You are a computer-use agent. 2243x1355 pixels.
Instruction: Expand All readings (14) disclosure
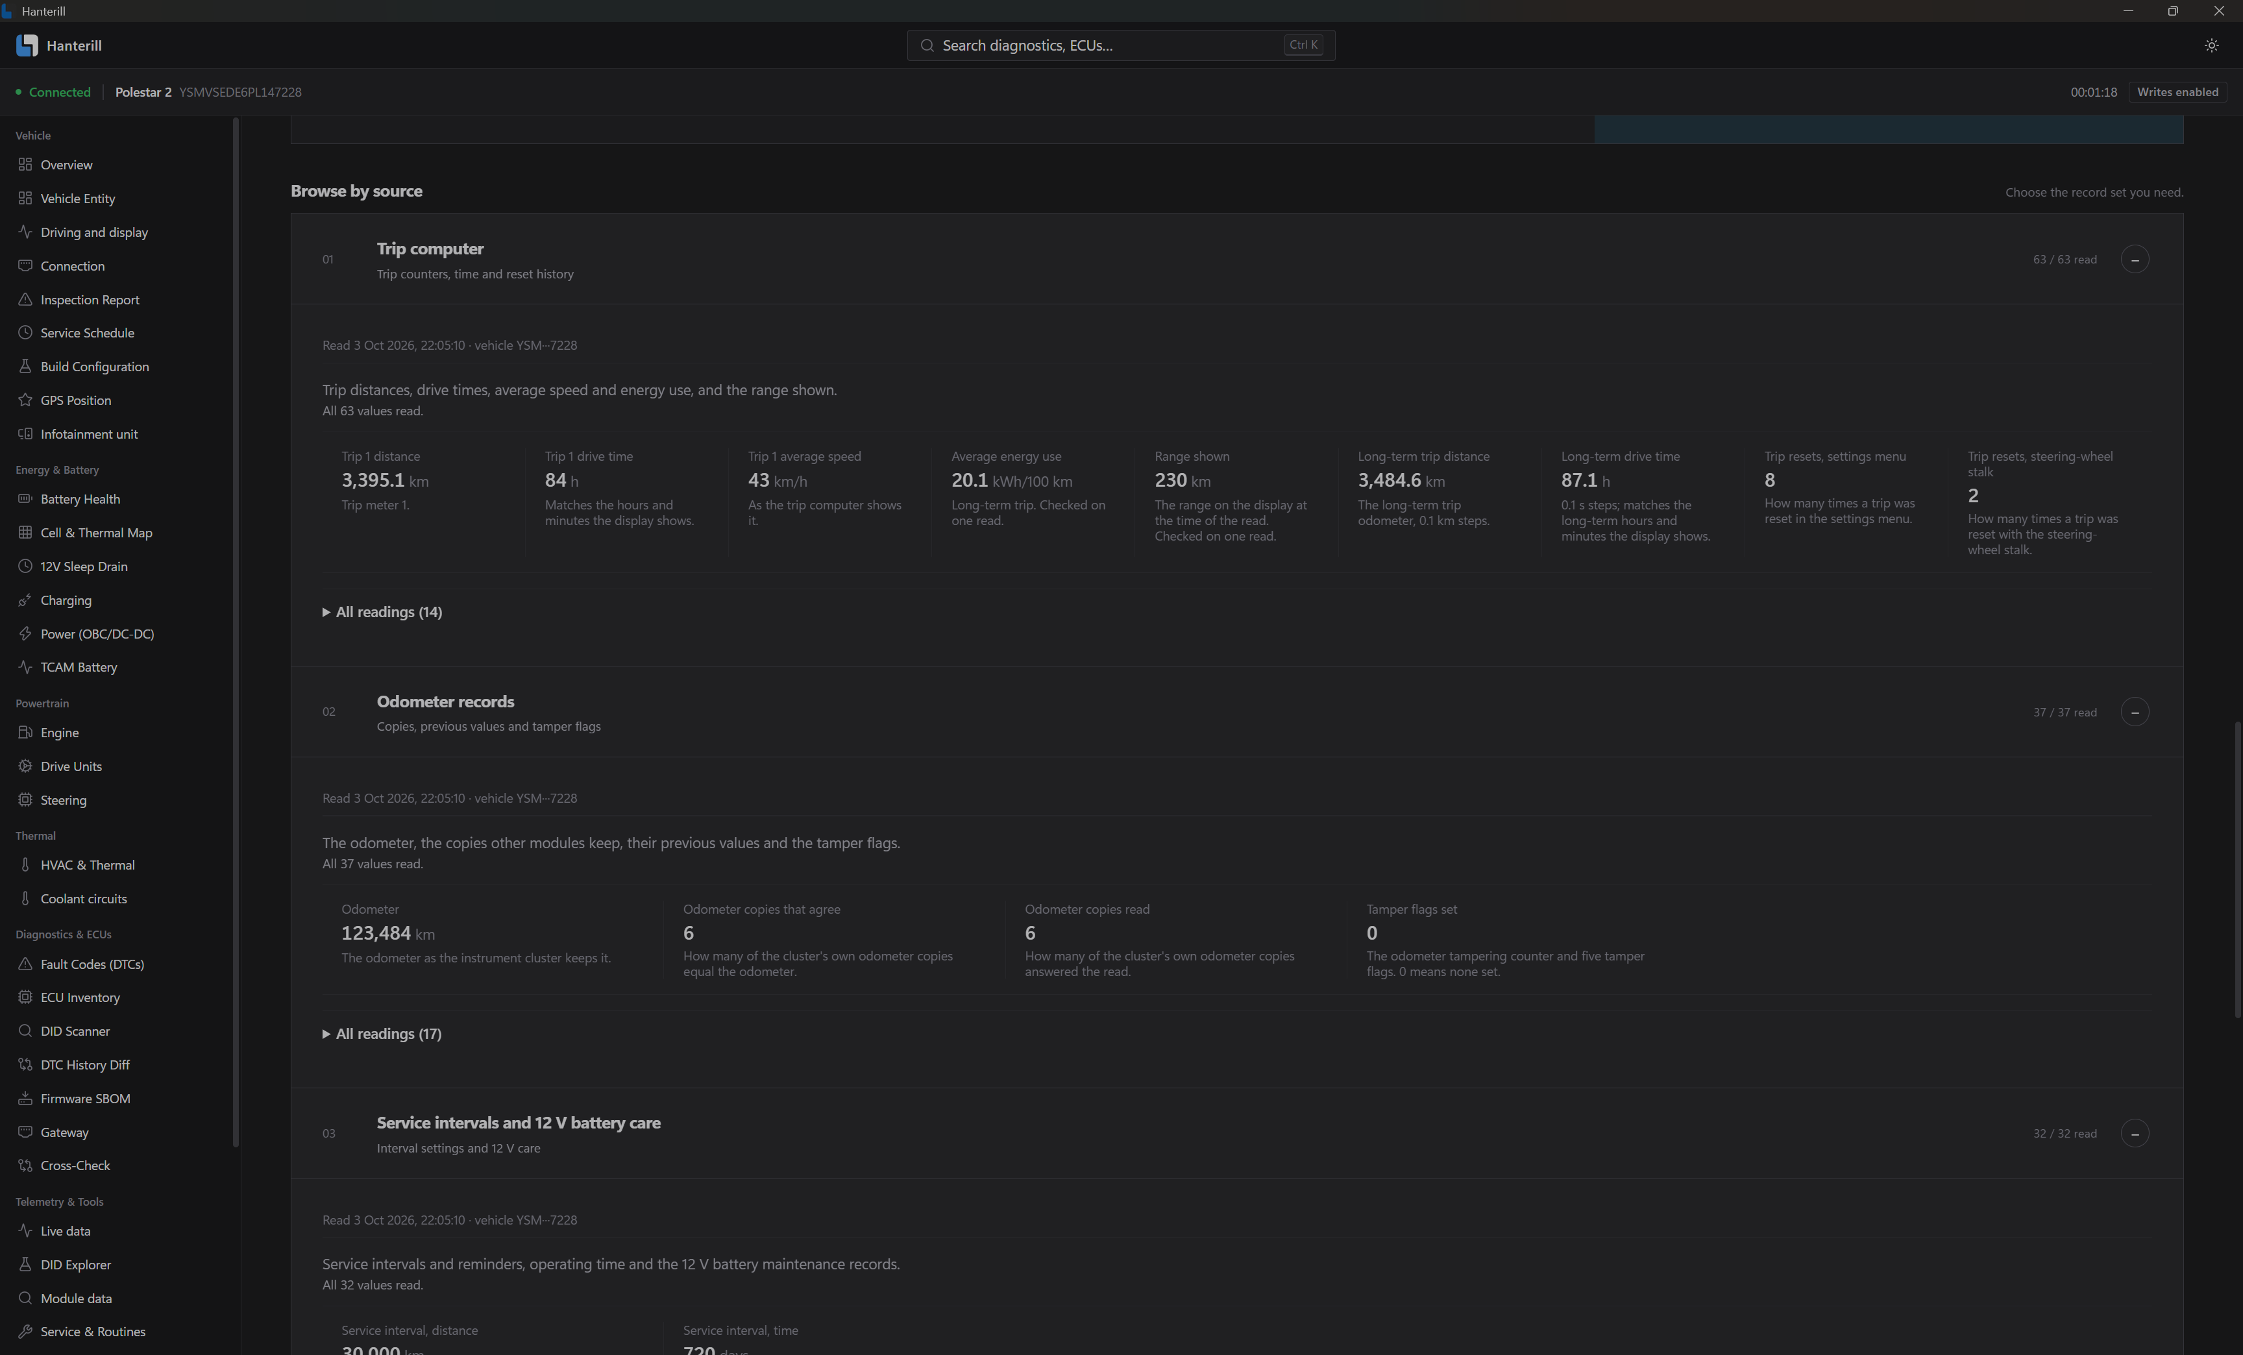point(382,611)
